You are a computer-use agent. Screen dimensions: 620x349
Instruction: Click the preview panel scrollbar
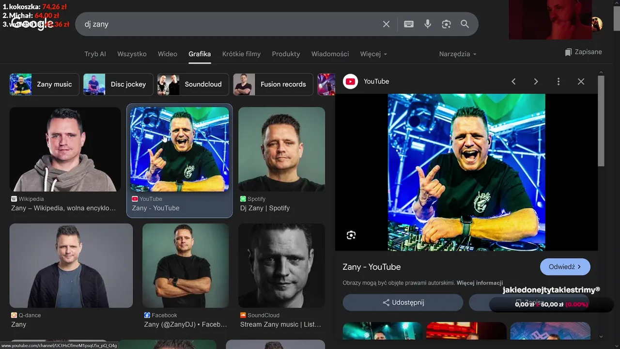(x=601, y=121)
